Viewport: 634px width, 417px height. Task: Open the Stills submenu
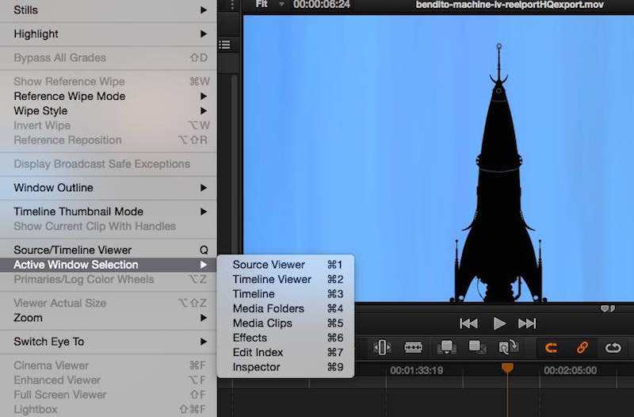109,10
